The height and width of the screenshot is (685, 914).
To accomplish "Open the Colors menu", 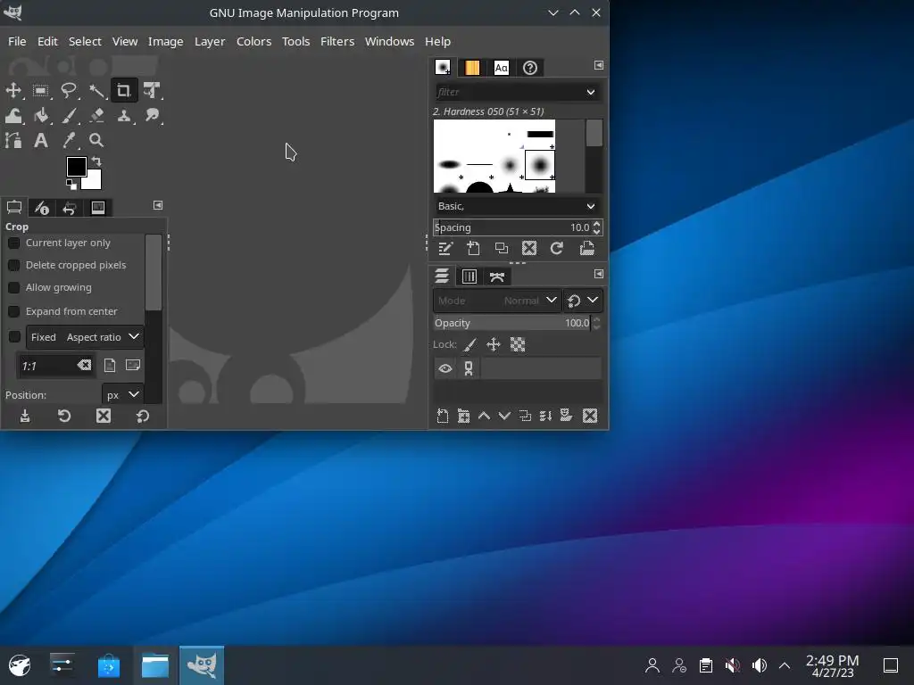I will (x=253, y=41).
